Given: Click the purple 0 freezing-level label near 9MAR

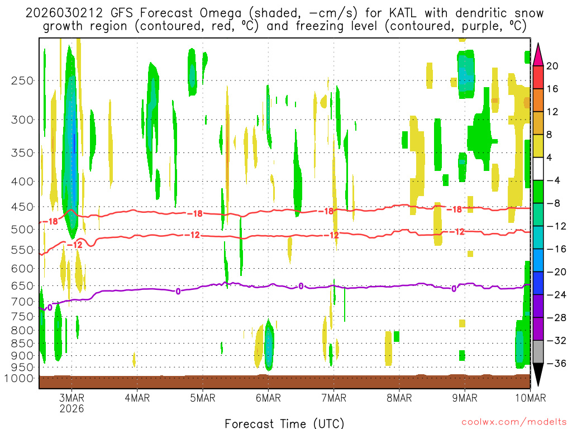Looking at the screenshot, I should 454,289.
